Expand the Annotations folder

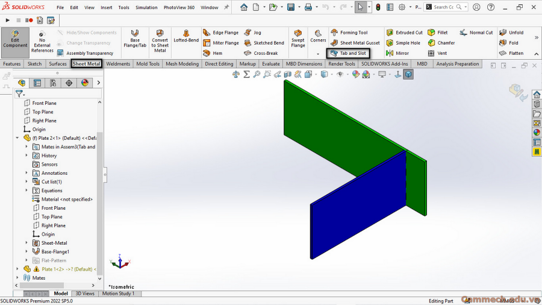point(26,173)
